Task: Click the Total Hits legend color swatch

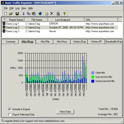Action: click(93, 73)
